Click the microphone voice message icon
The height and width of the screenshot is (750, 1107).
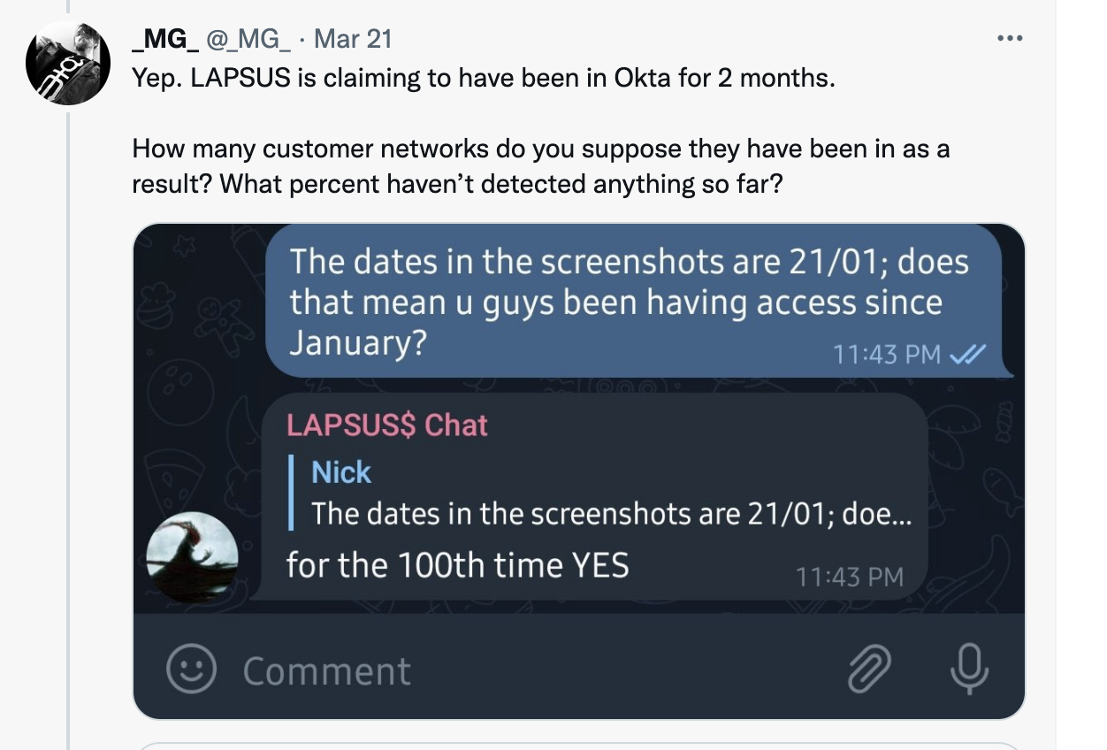tap(969, 669)
